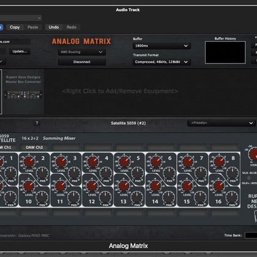Adjust channel 2 LEVEL knob
The width and height of the screenshot is (257, 257).
[x=29, y=162]
